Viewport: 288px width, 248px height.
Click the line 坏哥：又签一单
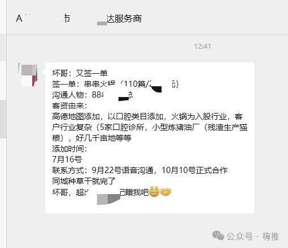coord(80,73)
